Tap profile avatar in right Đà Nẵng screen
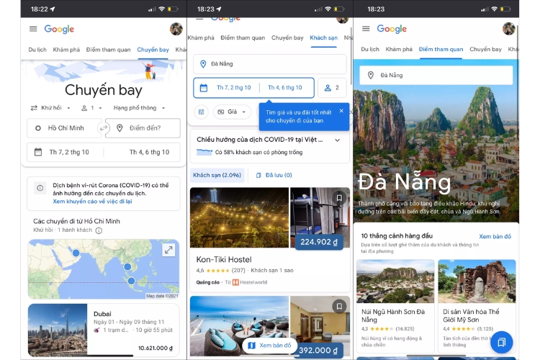 click(508, 29)
